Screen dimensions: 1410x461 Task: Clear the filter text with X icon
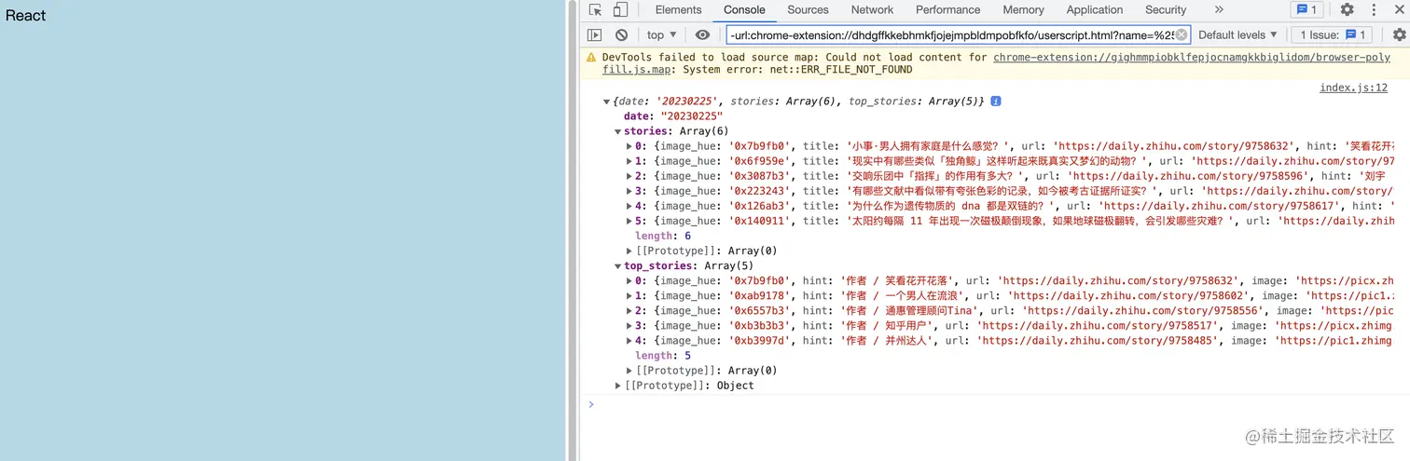[x=1182, y=34]
